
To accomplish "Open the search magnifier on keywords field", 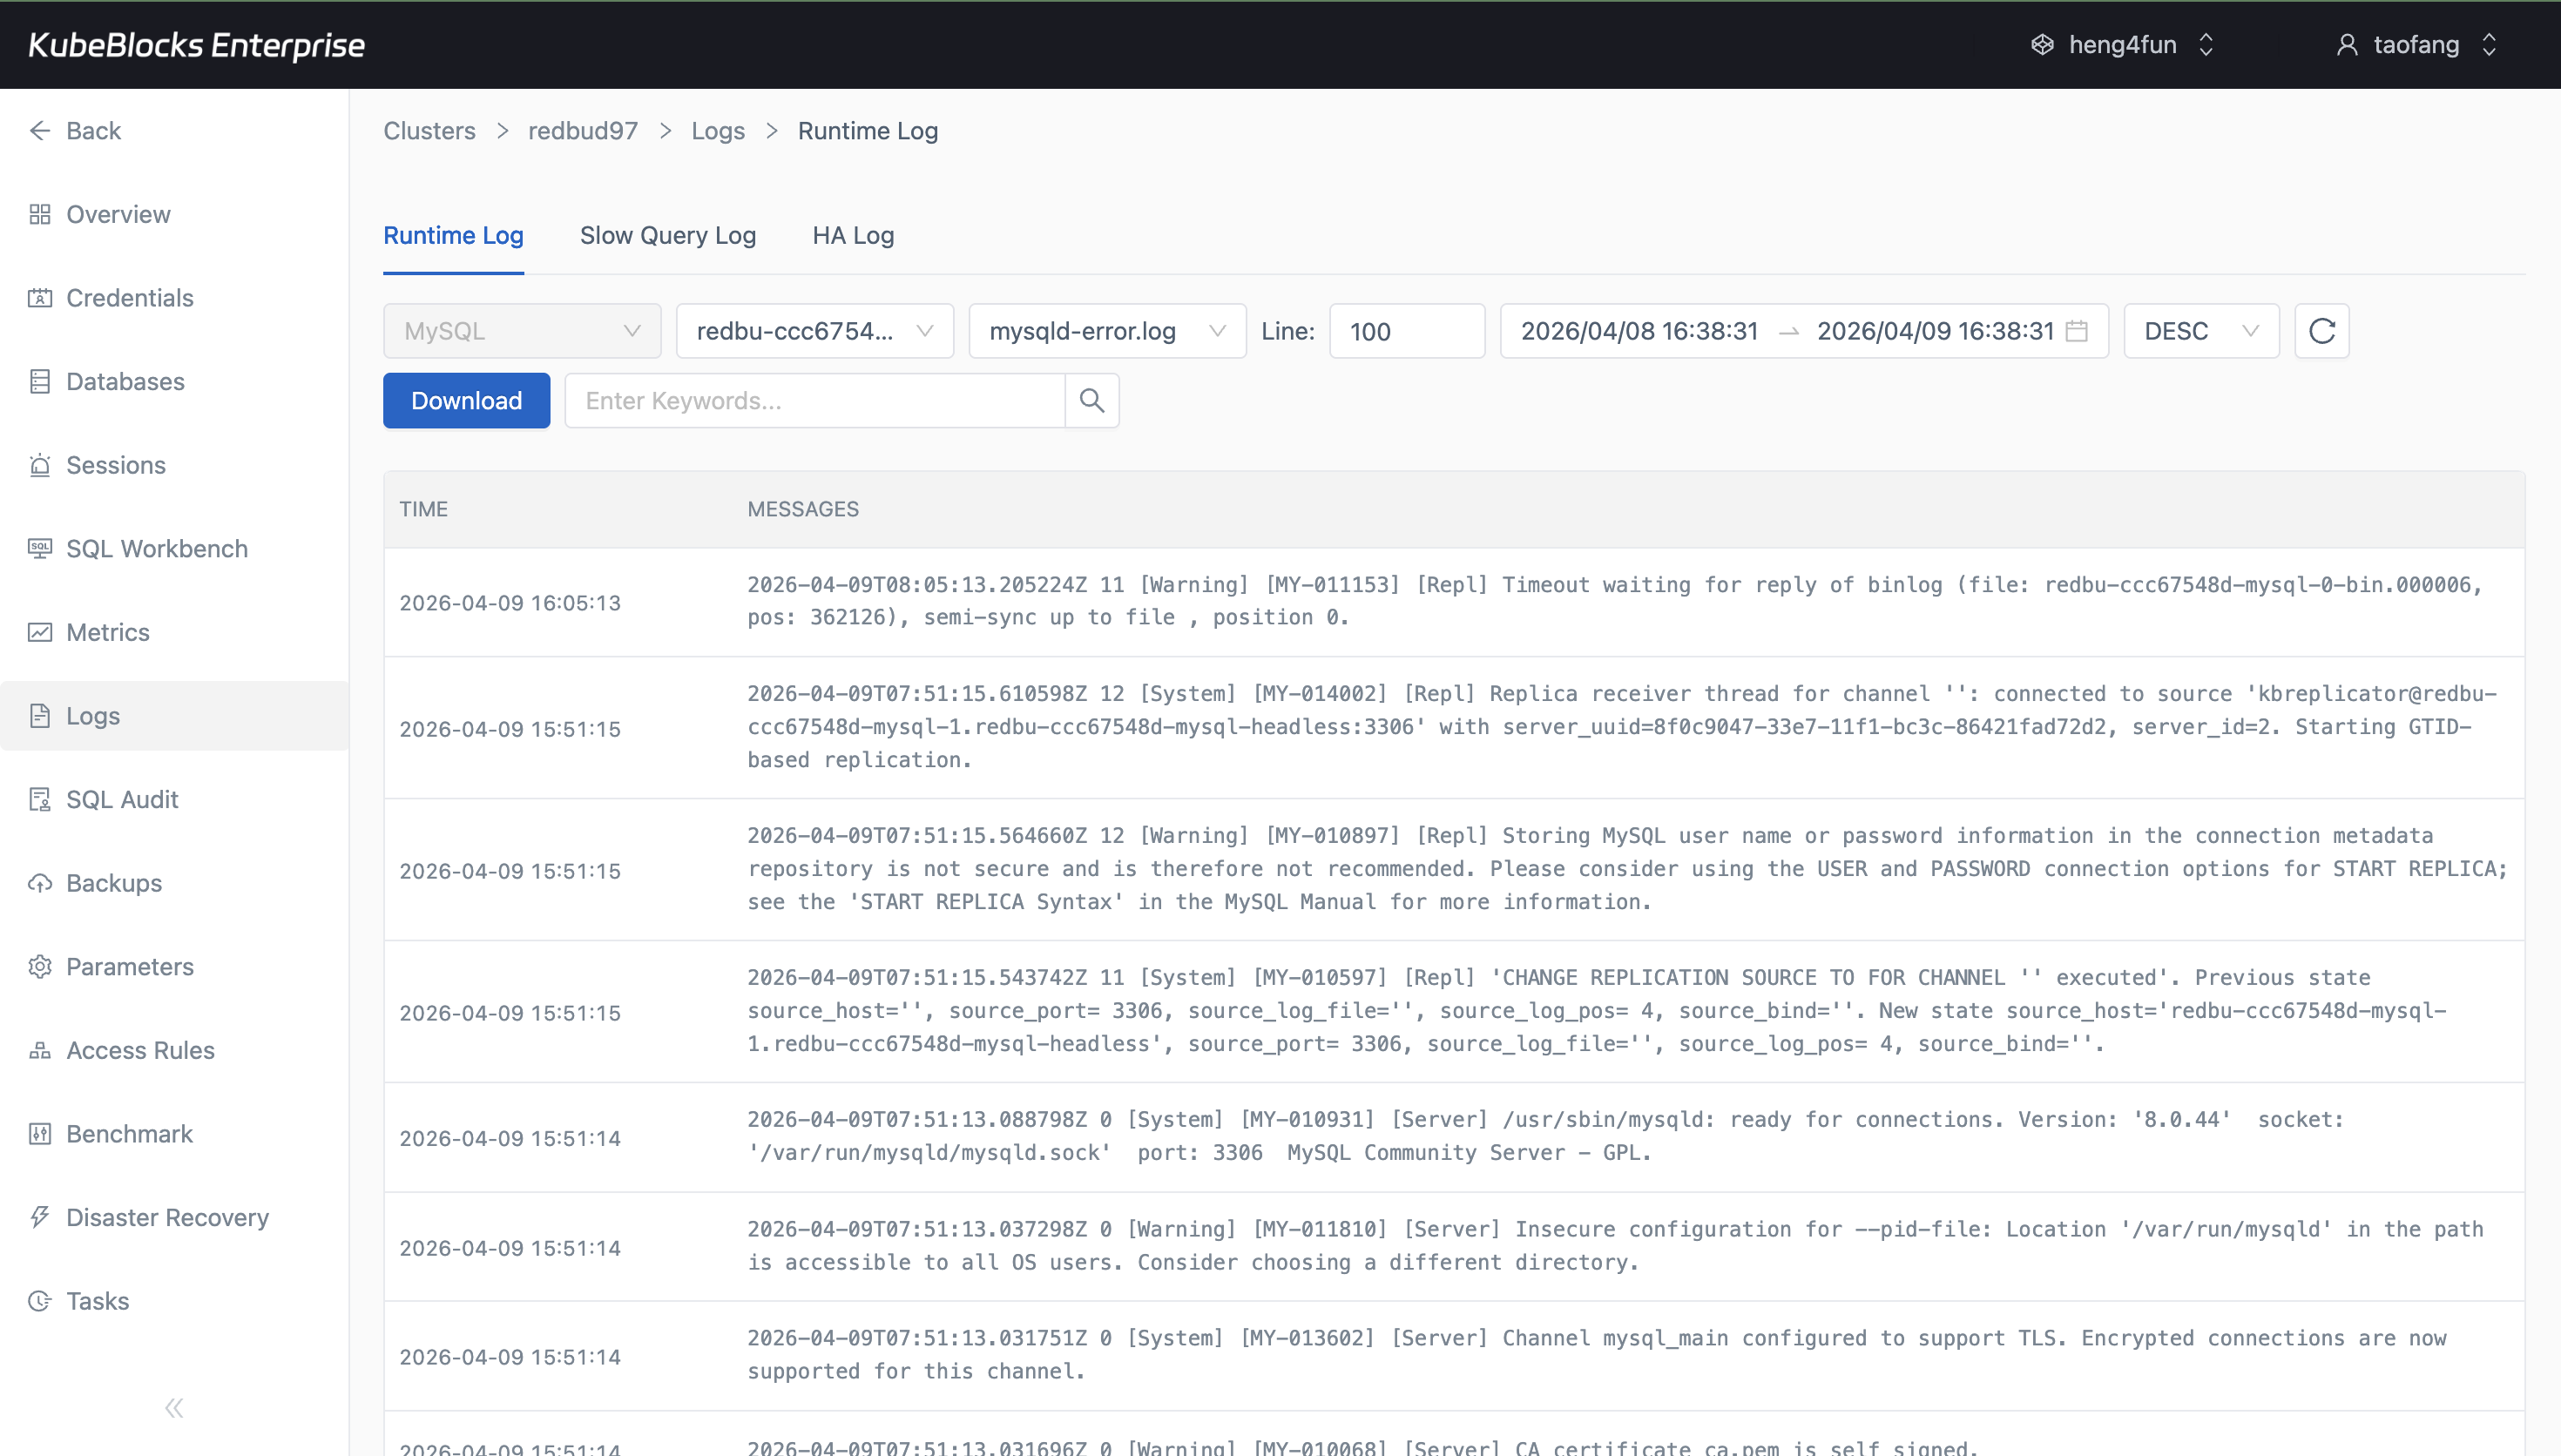I will (x=1091, y=400).
